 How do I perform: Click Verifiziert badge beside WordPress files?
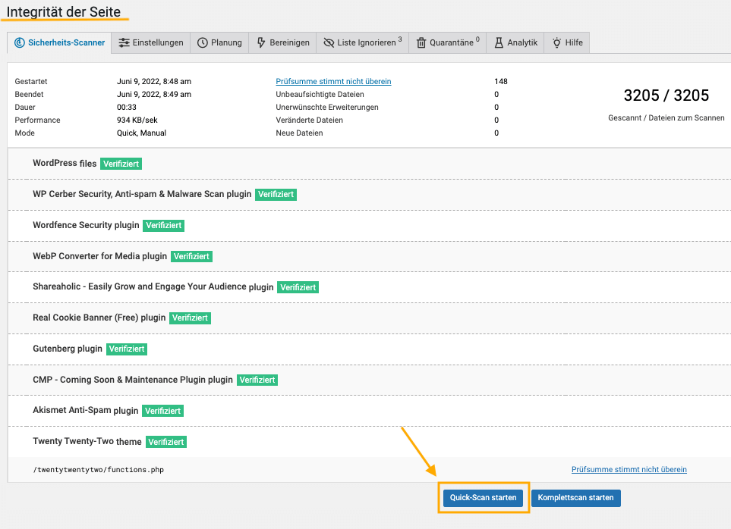point(121,164)
